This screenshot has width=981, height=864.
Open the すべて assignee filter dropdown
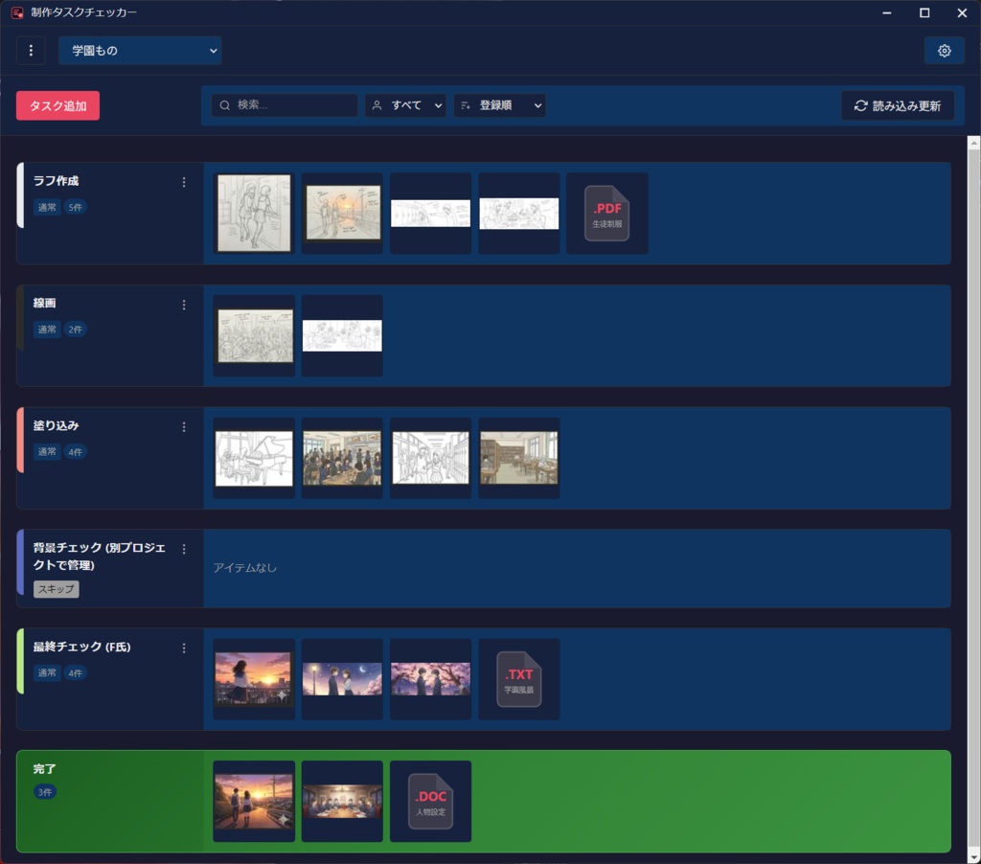tap(405, 105)
